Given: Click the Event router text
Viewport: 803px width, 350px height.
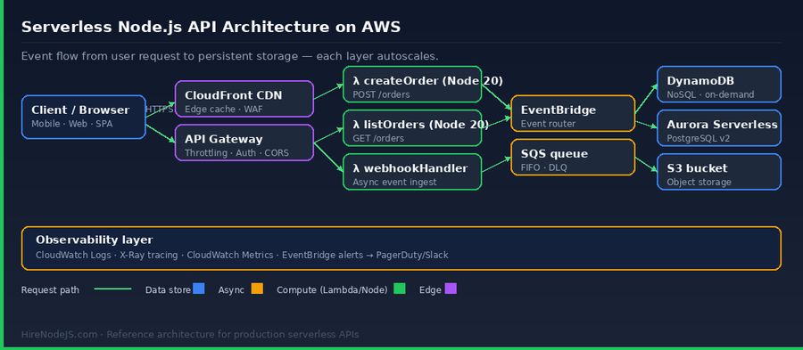Looking at the screenshot, I should tap(548, 124).
